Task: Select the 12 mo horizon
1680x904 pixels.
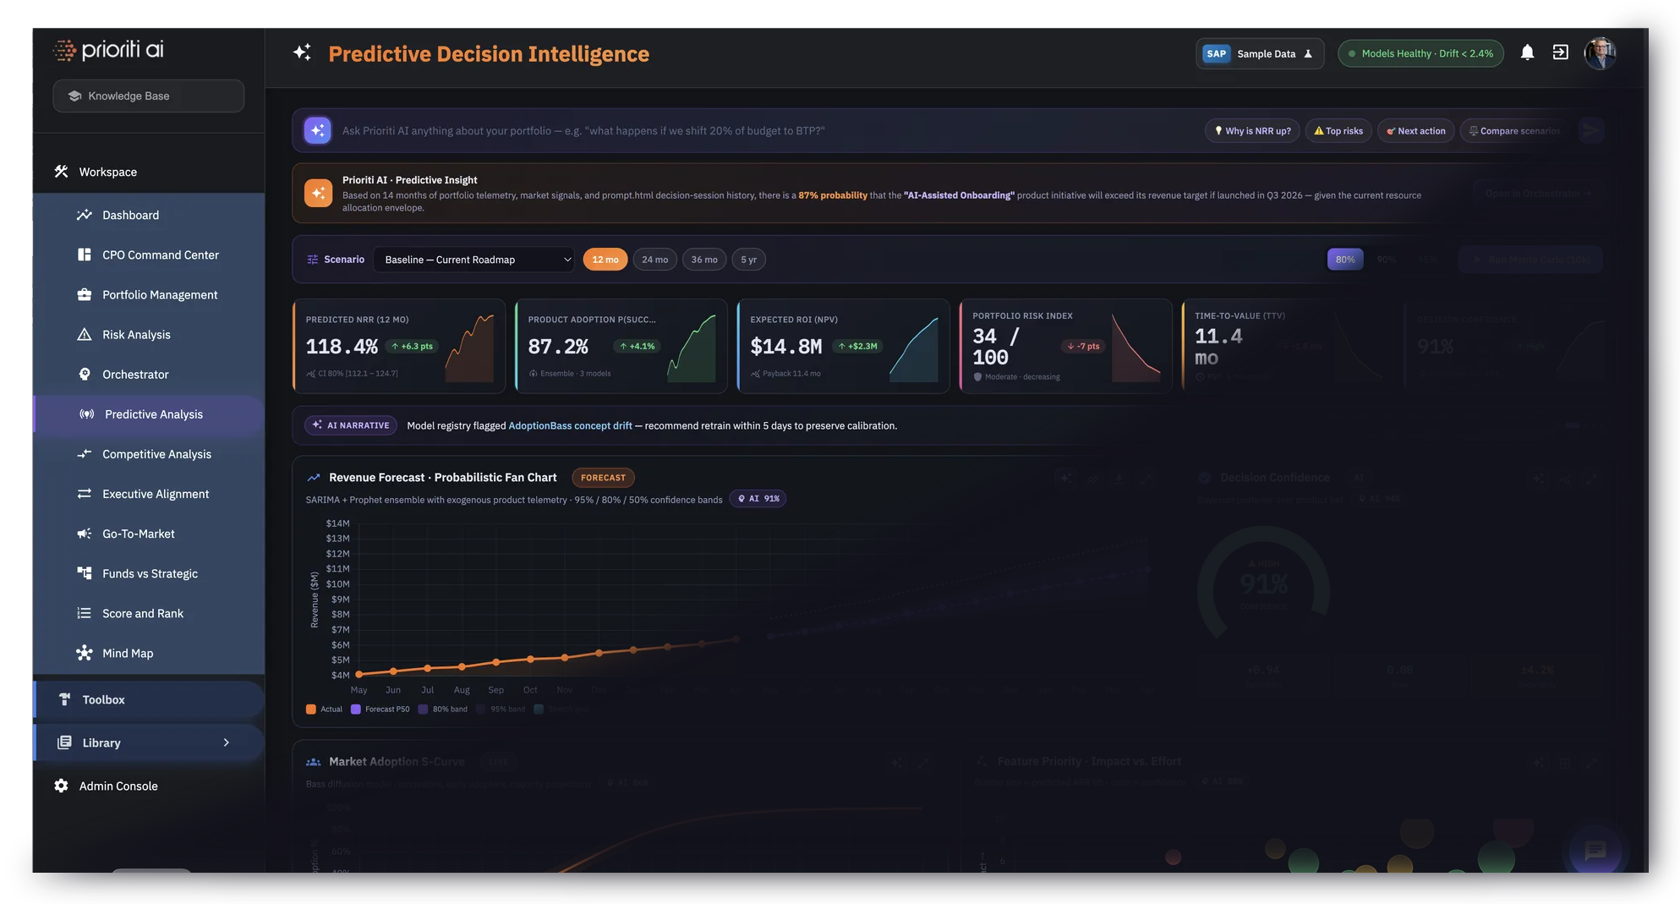Action: click(605, 260)
